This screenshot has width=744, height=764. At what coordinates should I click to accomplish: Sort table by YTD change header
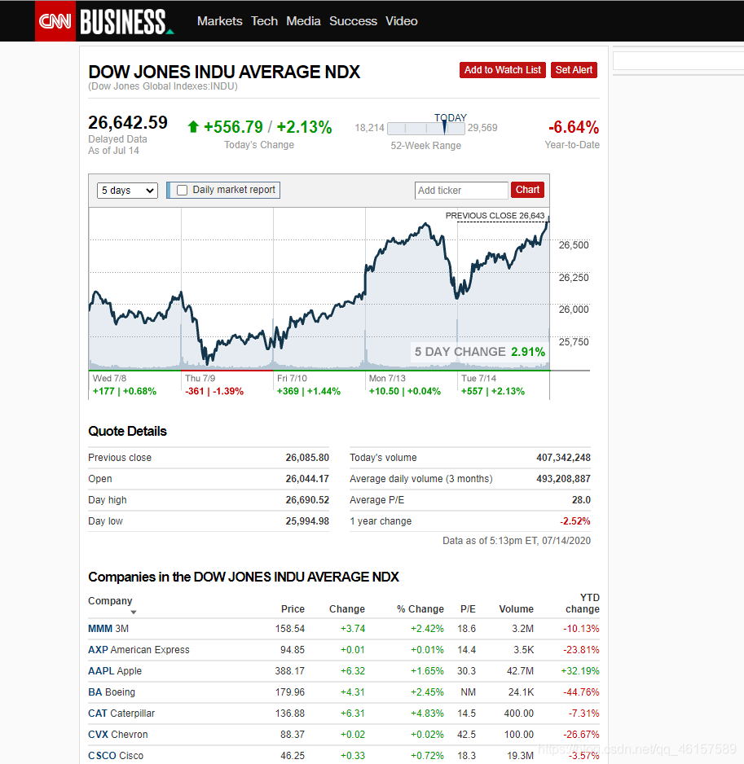coord(583,604)
